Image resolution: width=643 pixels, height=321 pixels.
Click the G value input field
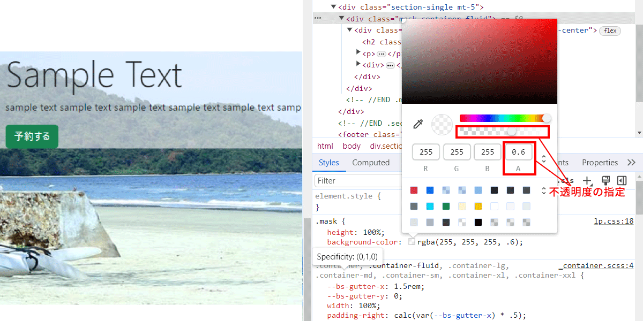click(457, 152)
